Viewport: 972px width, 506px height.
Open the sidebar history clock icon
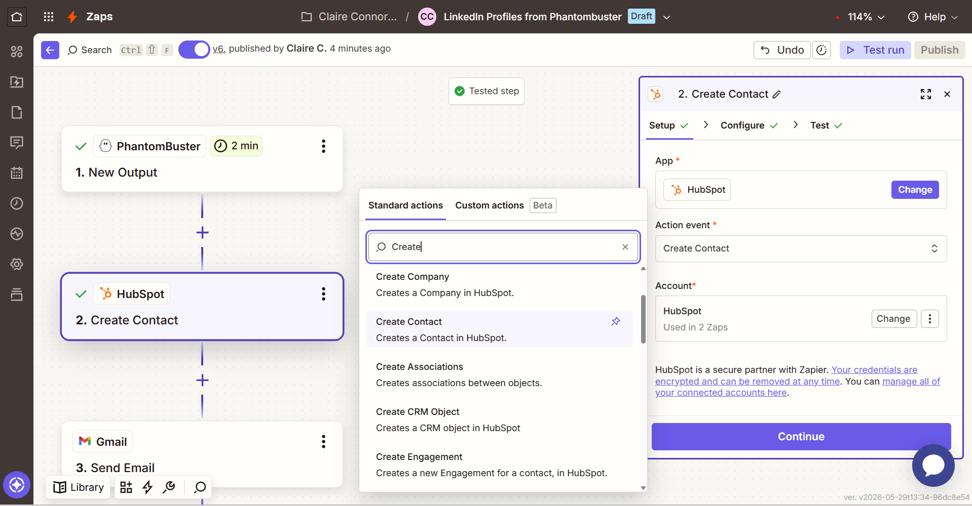coord(17,203)
